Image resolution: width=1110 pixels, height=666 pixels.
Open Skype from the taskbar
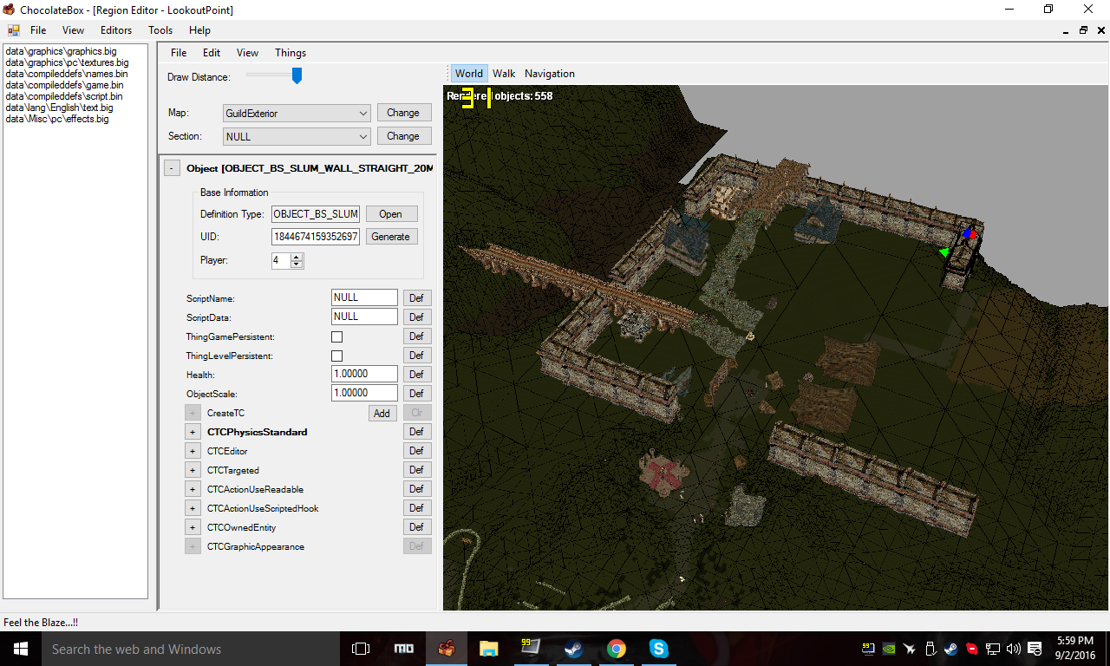[659, 649]
